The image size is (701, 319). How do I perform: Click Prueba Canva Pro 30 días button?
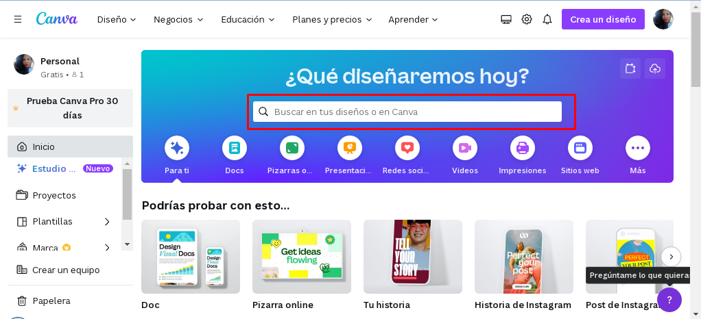[70, 108]
